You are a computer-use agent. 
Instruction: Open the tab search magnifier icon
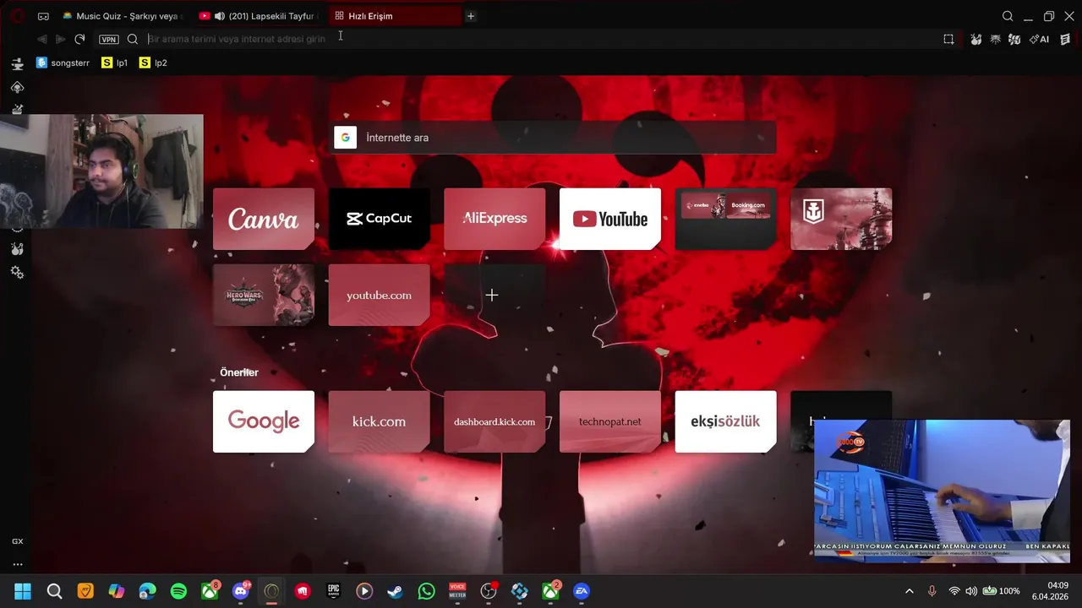[x=1008, y=16]
